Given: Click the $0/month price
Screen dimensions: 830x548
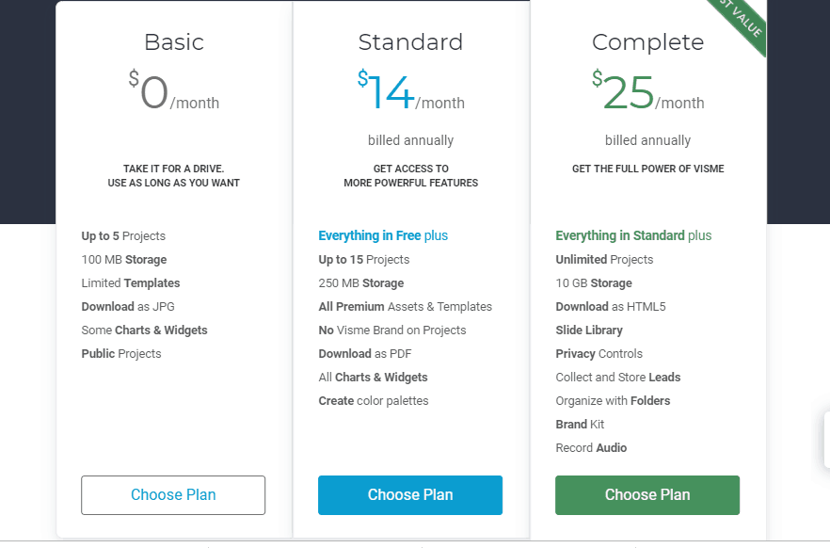Looking at the screenshot, I should coord(173,90).
